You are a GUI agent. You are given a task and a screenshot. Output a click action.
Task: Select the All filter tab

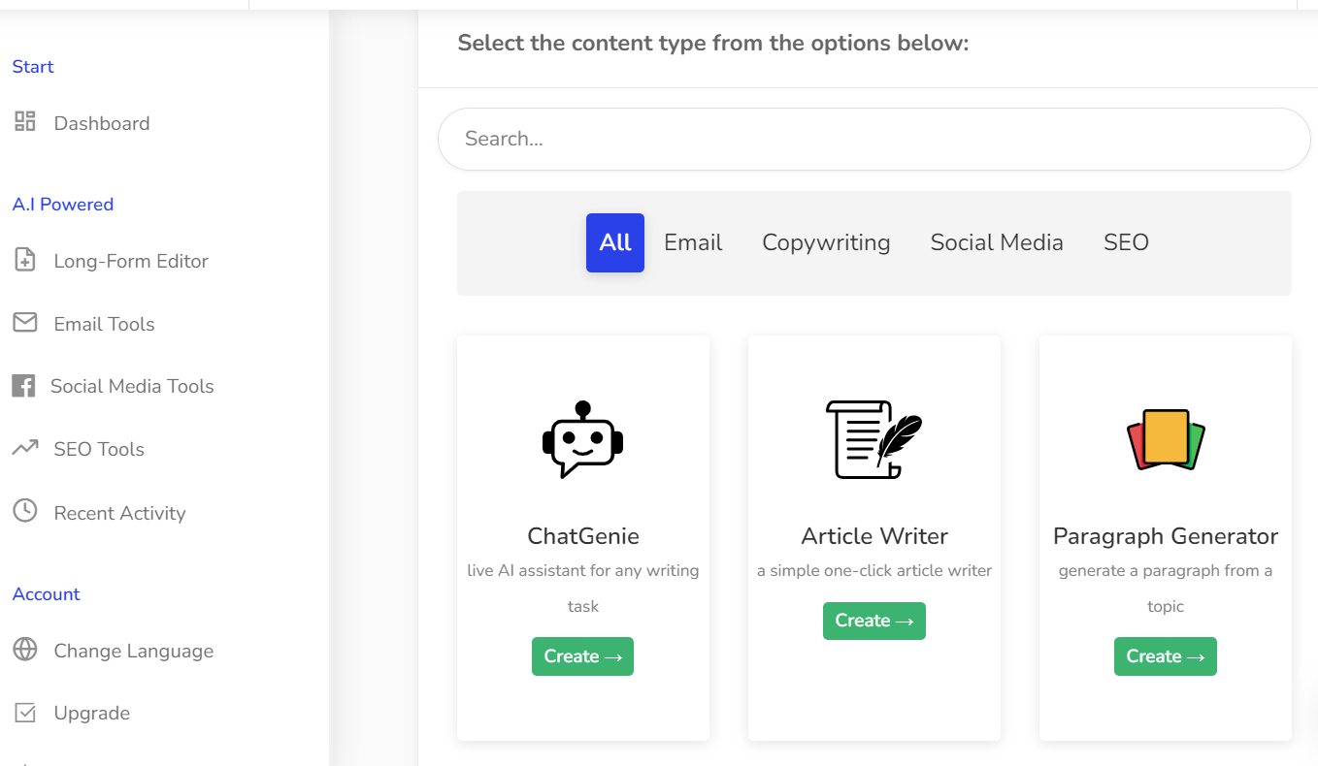(615, 242)
